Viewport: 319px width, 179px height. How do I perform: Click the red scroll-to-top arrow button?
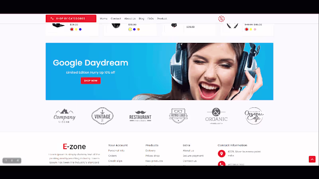point(312,160)
